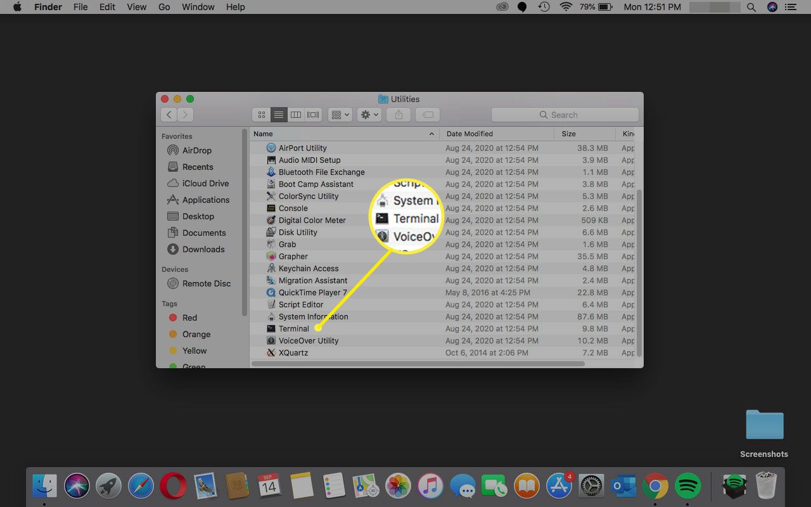811x507 pixels.
Task: Switch Finder to column view
Action: tap(296, 115)
